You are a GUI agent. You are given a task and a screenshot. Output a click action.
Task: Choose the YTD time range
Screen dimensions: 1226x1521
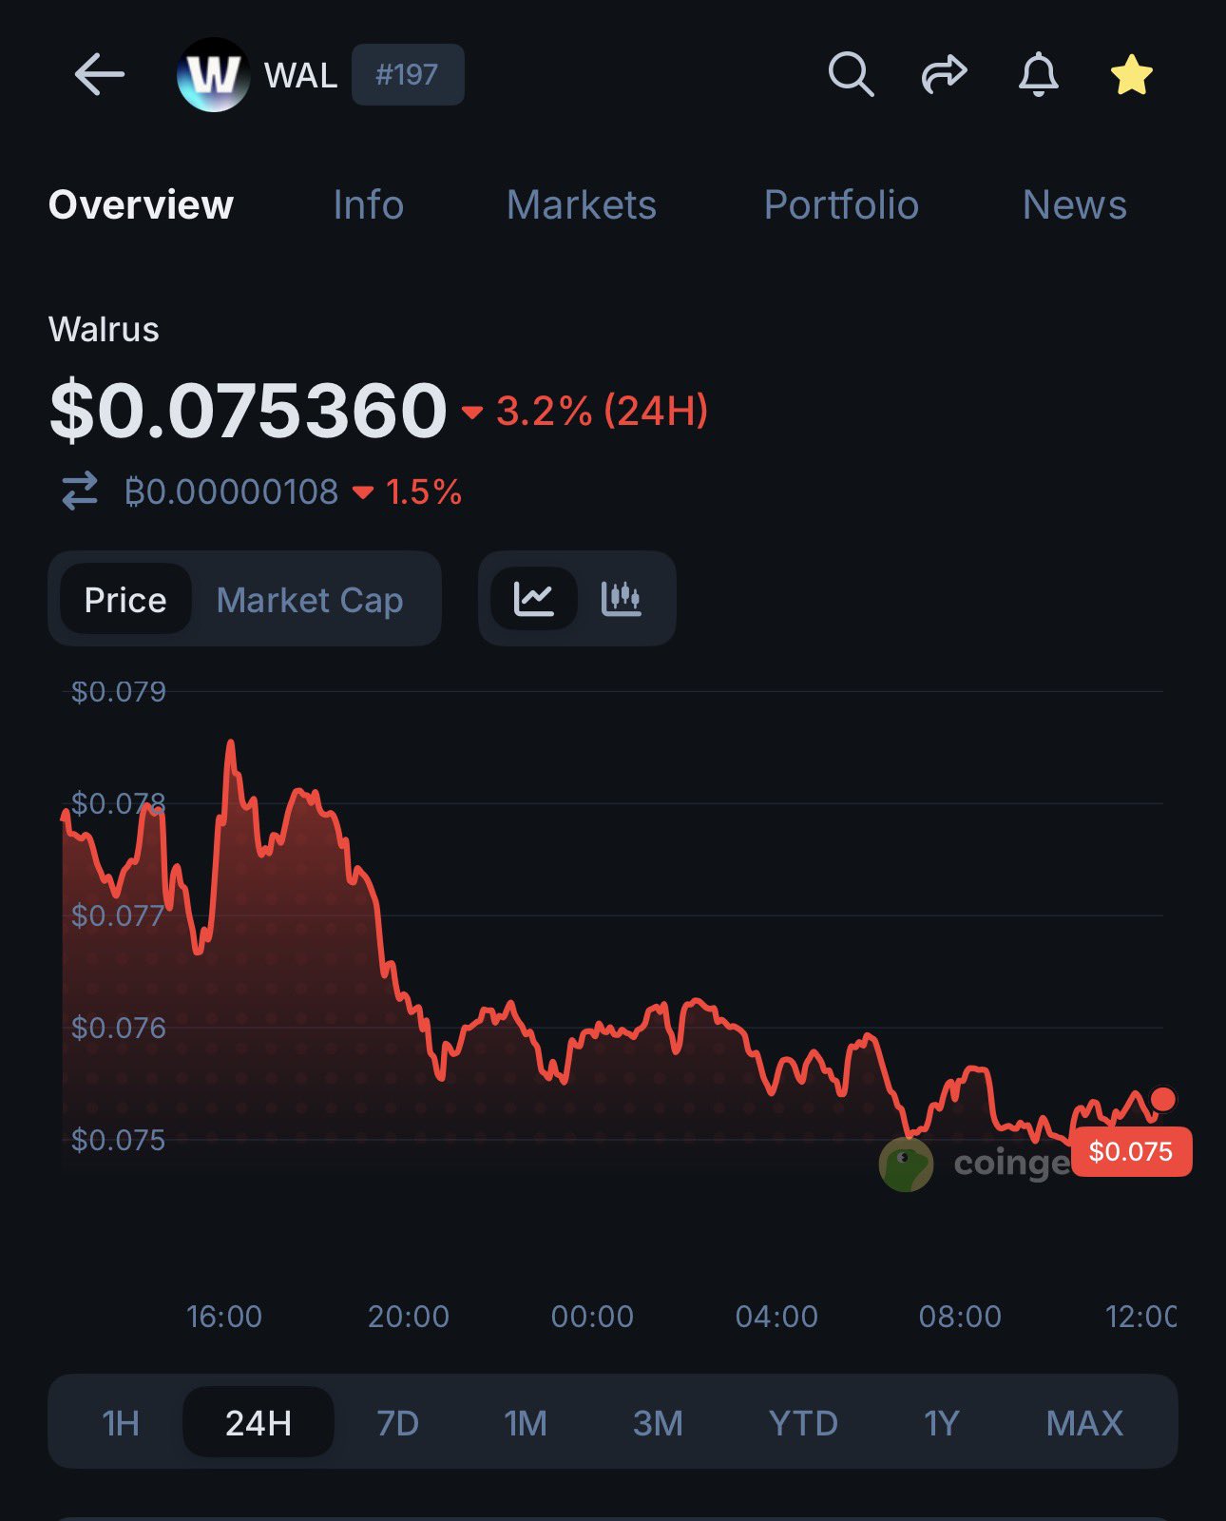pos(803,1423)
